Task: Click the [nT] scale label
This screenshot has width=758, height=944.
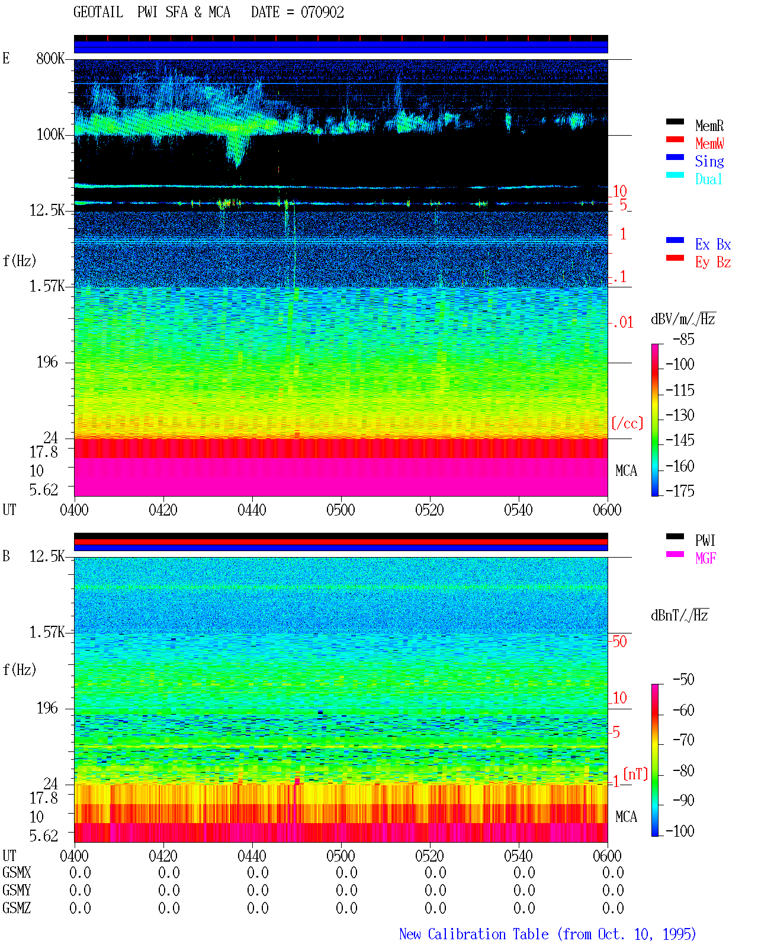Action: point(635,774)
